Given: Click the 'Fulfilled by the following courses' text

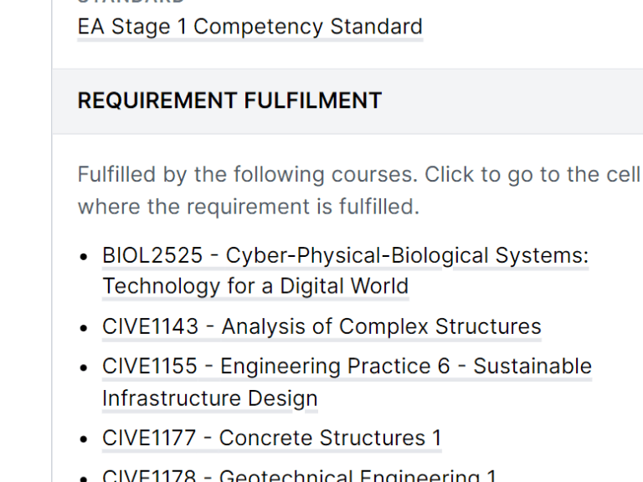Looking at the screenshot, I should (247, 175).
